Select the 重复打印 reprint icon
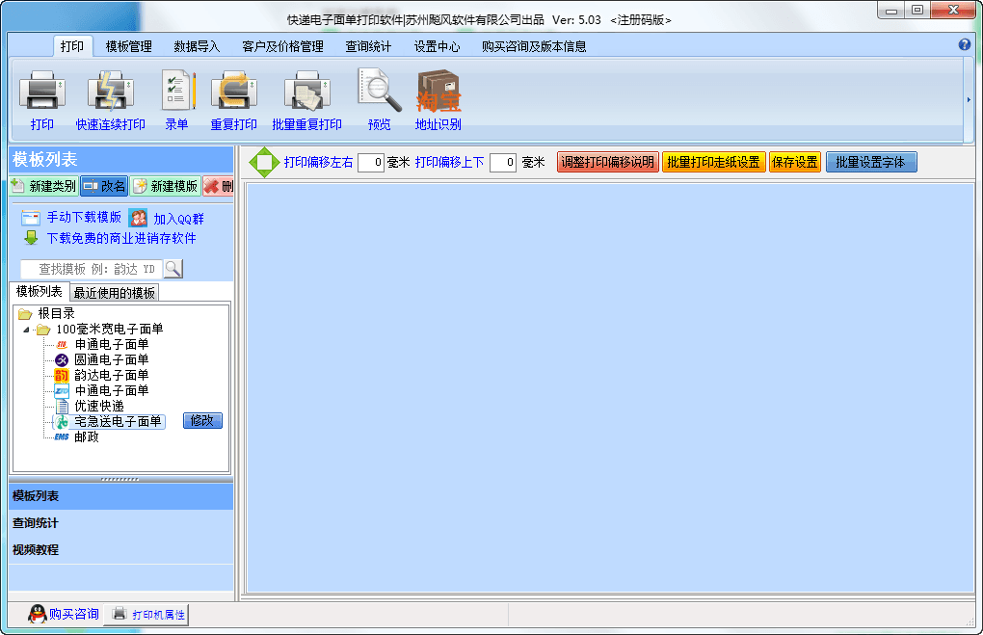The height and width of the screenshot is (635, 983). (x=234, y=96)
